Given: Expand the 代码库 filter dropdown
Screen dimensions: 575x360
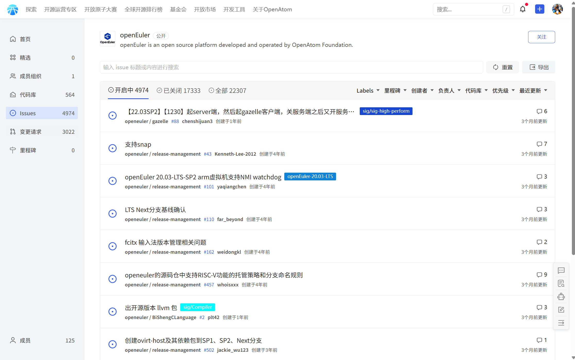Looking at the screenshot, I should [x=476, y=91].
